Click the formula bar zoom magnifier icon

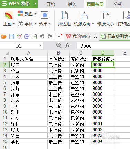pyautogui.click(x=59, y=45)
